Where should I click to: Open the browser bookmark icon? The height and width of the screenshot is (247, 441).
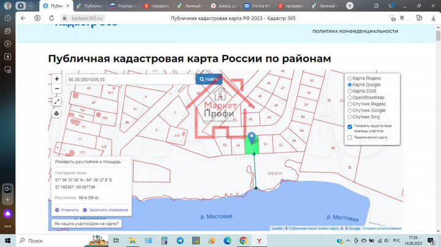pyautogui.click(x=402, y=18)
